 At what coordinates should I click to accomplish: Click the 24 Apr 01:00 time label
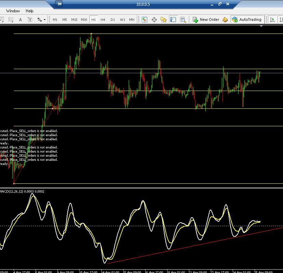(x=241, y=272)
